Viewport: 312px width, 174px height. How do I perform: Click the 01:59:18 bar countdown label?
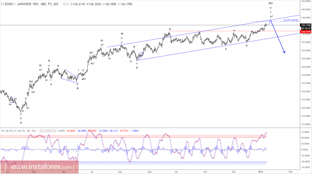(306, 29)
